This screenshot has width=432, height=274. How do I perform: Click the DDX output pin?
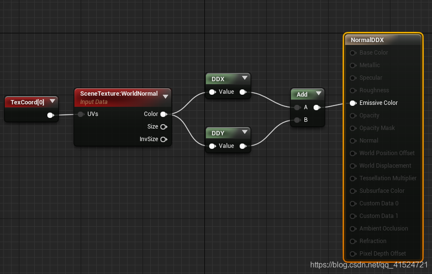tap(243, 92)
